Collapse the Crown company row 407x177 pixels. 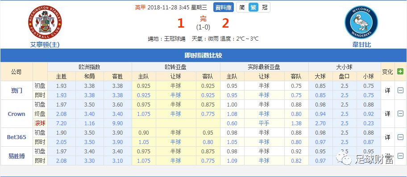400,114
